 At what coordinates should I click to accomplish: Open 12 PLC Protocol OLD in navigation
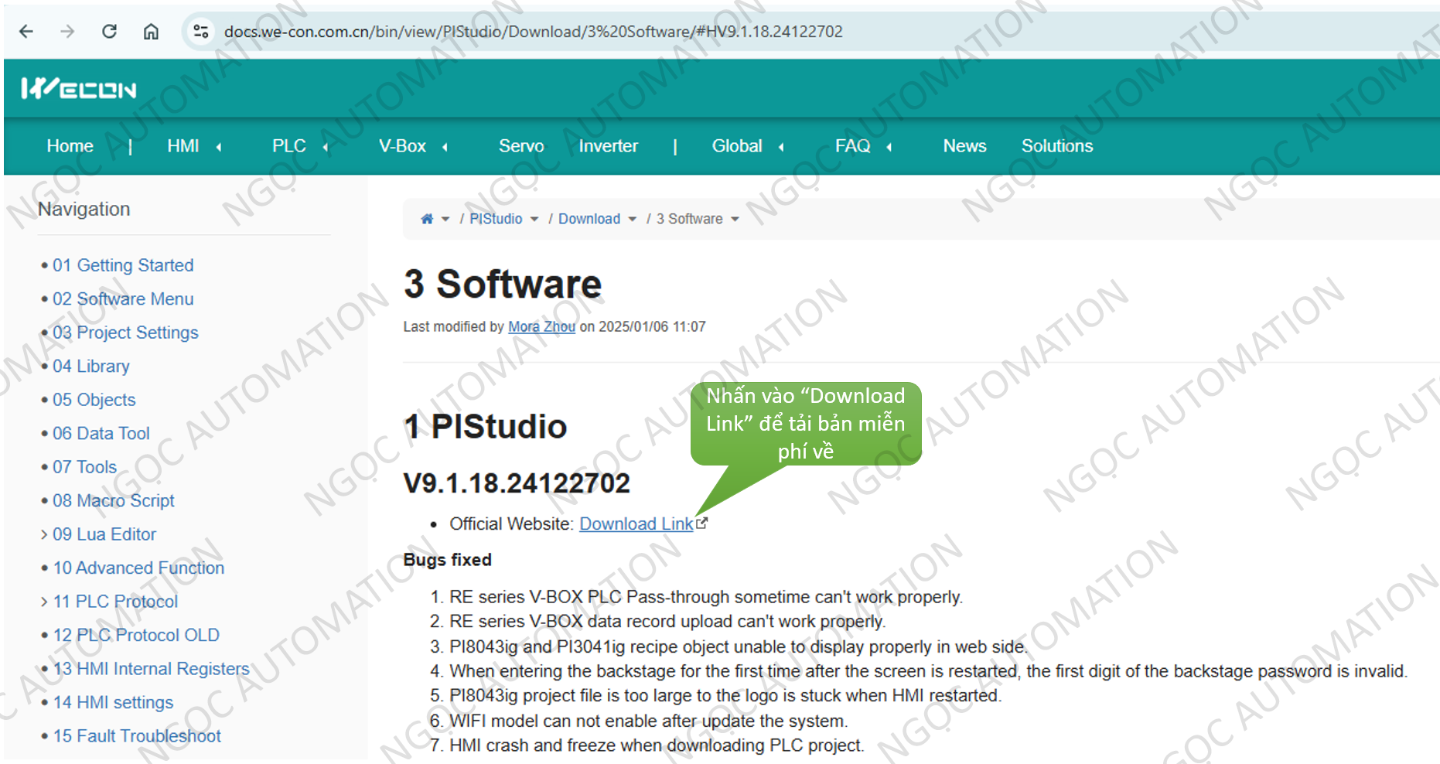tap(136, 635)
